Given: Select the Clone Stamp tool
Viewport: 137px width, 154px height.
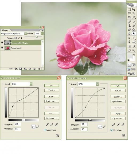Looking at the screenshot, I should (129, 26).
